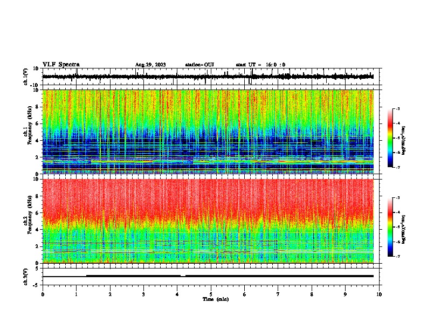This screenshot has width=427, height=330.
Task: Click the time axis tick label "4"
Action: click(x=177, y=294)
